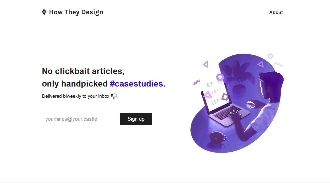Click the computer mouse in the illustration
The image size is (330, 183).
coord(251,104)
